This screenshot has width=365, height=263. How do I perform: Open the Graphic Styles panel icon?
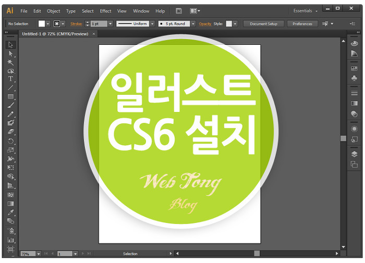[354, 139]
